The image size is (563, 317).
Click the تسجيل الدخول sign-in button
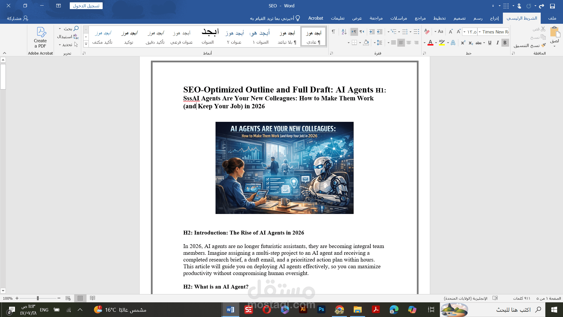(86, 6)
